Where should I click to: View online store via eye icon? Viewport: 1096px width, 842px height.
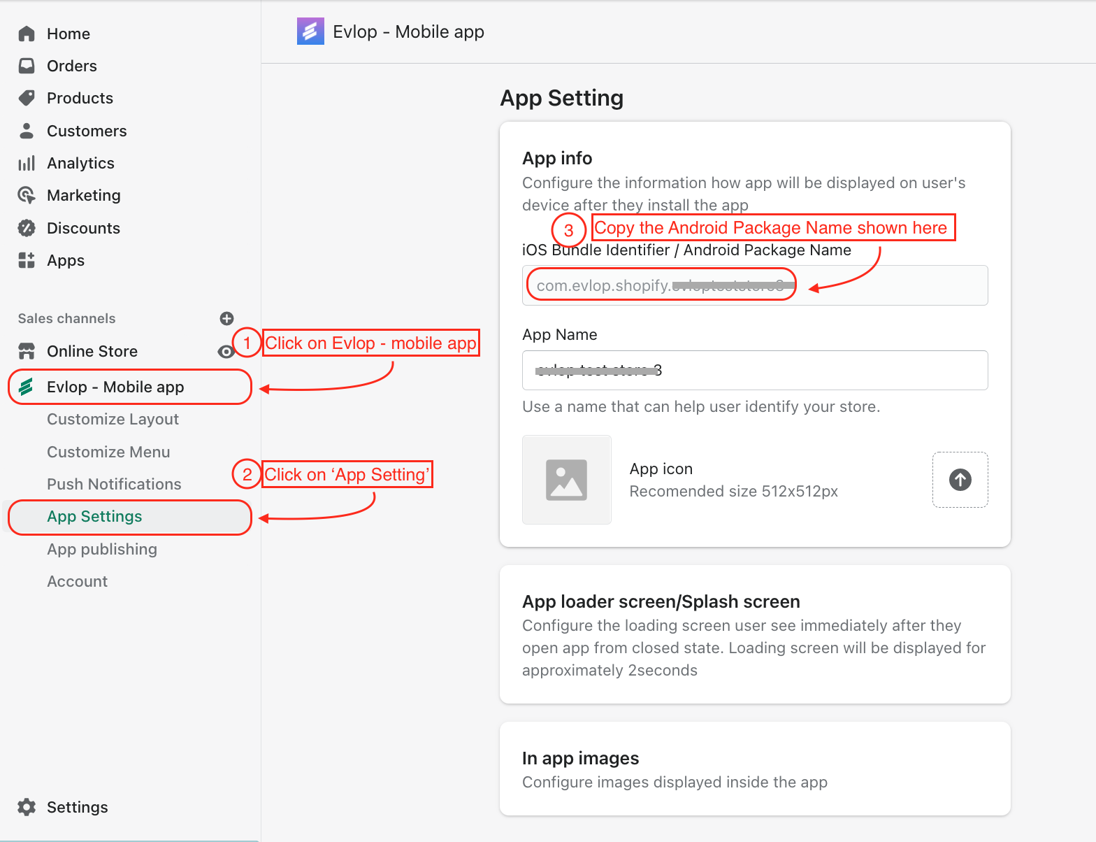point(226,352)
